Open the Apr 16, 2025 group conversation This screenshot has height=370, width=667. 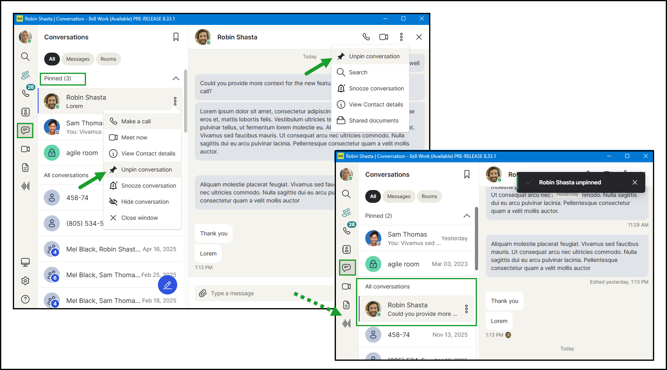coord(110,249)
